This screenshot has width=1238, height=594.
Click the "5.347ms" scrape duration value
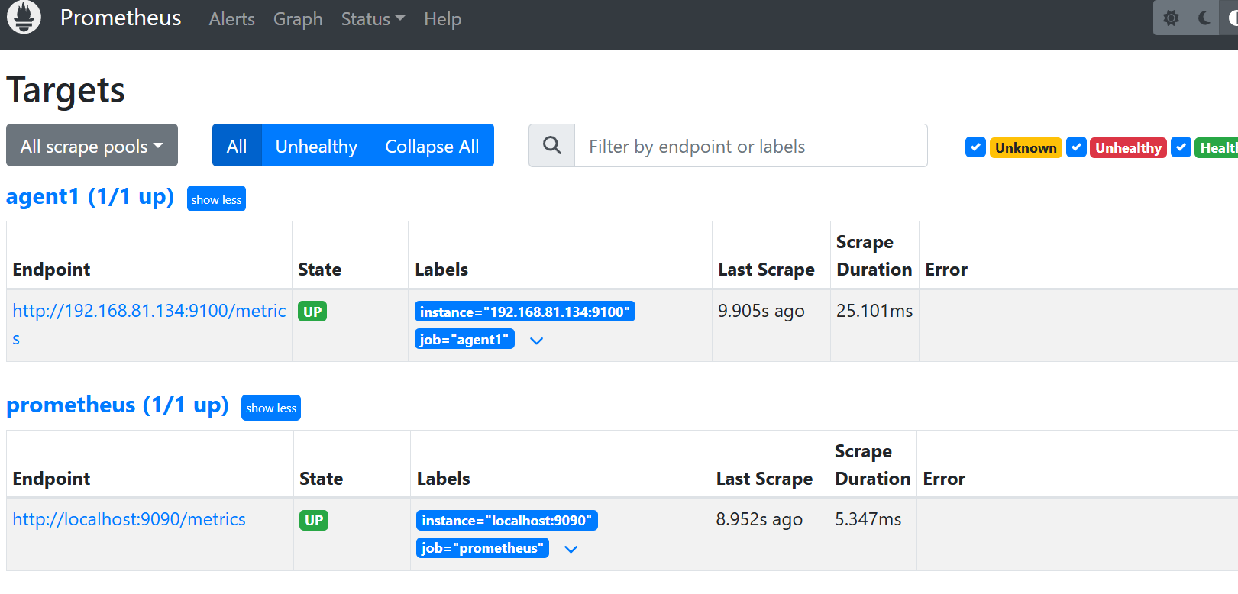coord(868,519)
